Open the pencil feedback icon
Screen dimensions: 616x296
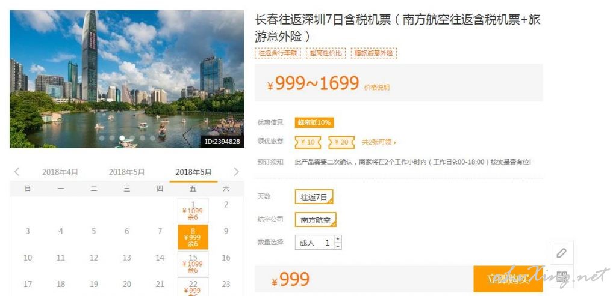(x=561, y=253)
